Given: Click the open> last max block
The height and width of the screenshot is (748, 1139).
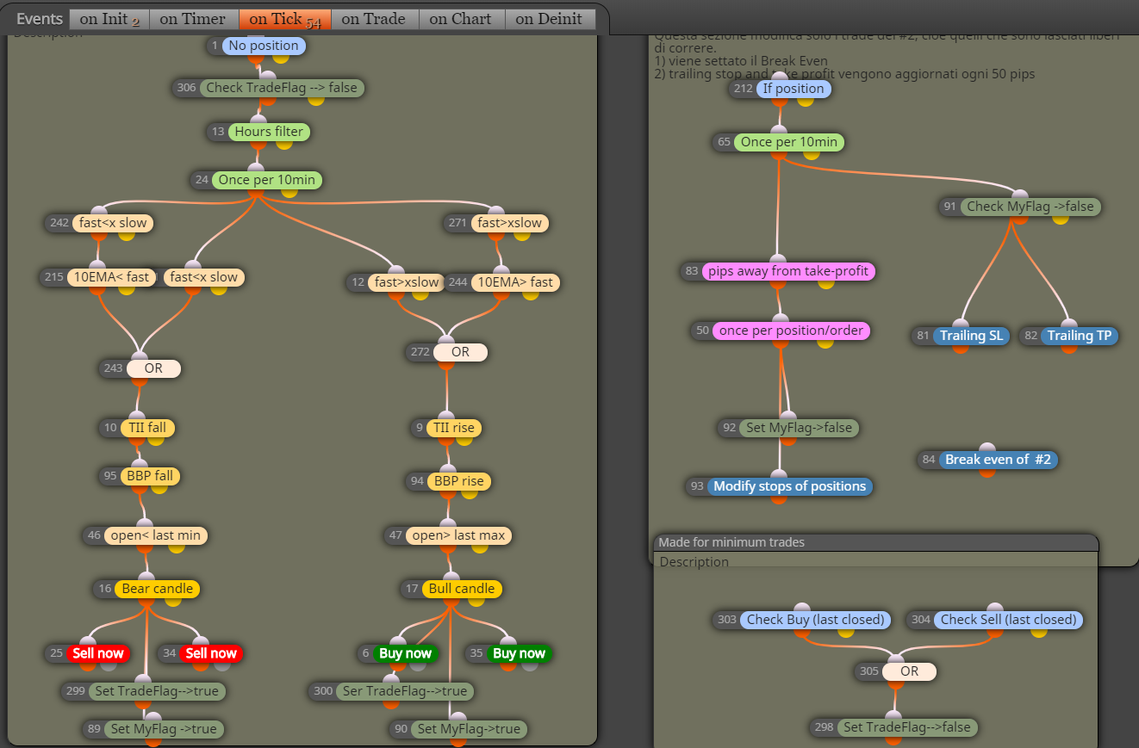Looking at the screenshot, I should [458, 535].
